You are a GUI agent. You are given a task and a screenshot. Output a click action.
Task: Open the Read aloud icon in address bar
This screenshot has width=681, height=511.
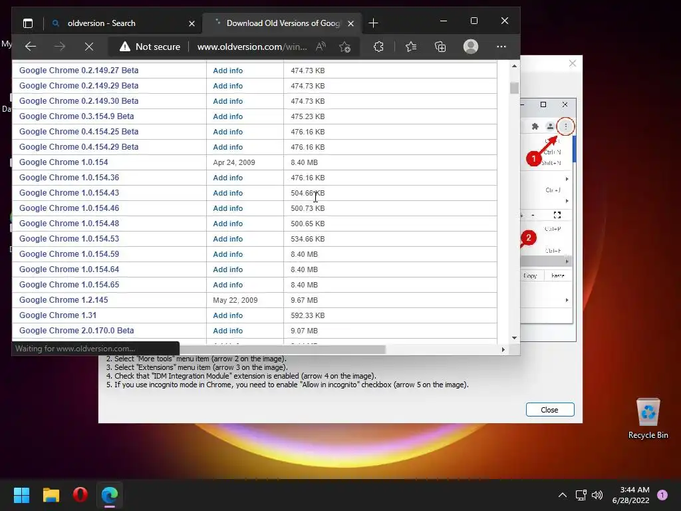(321, 47)
